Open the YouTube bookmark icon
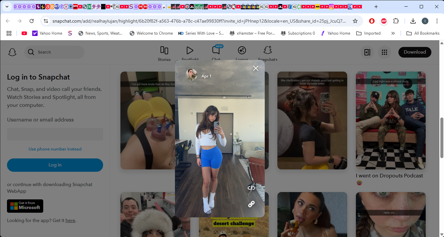The height and width of the screenshot is (237, 444). [24, 33]
